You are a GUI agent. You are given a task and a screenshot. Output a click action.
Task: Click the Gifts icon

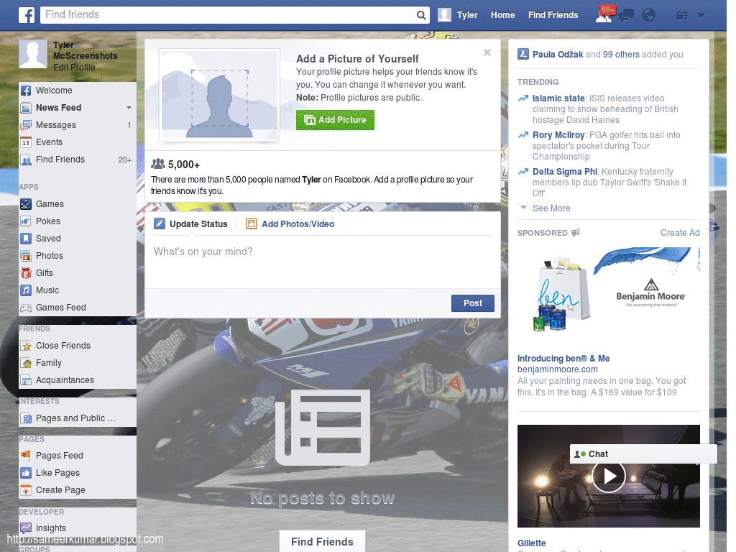26,272
